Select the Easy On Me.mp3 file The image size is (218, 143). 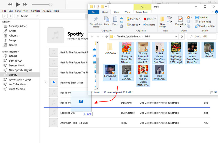pos(209,50)
